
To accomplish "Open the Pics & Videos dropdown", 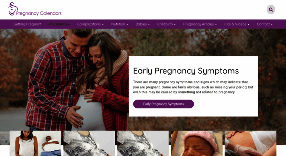I will point(237,24).
